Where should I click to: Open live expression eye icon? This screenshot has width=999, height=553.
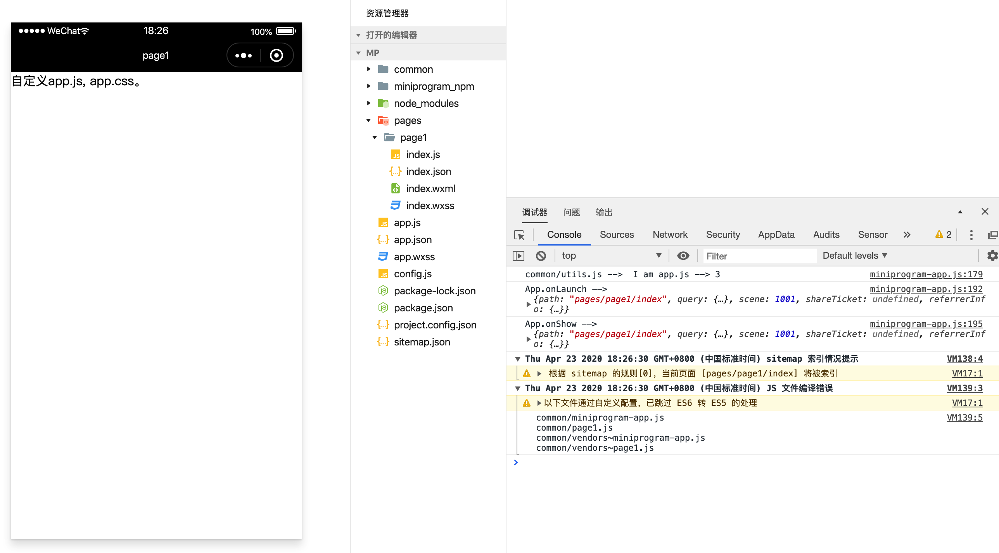(683, 256)
